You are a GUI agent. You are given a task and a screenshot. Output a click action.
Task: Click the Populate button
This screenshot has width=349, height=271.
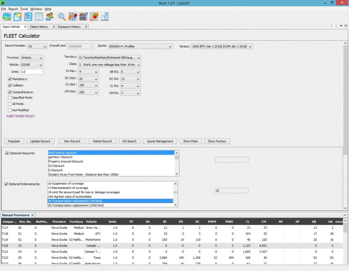tap(14, 141)
